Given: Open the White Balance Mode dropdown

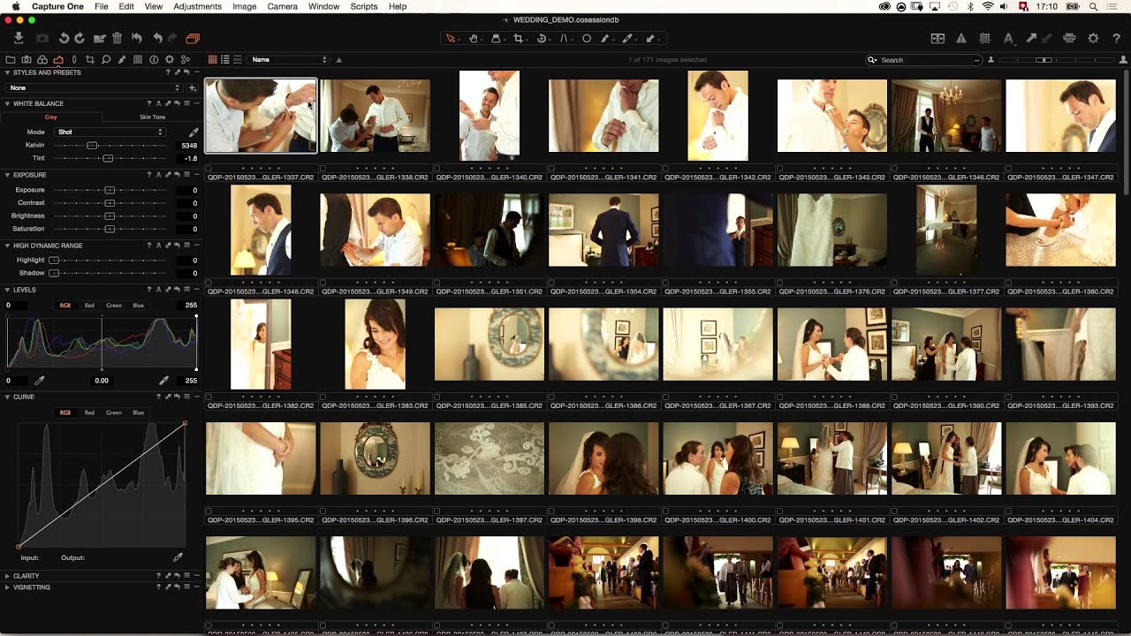Looking at the screenshot, I should (x=110, y=132).
